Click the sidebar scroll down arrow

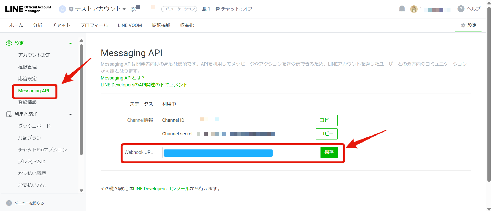click(82, 191)
